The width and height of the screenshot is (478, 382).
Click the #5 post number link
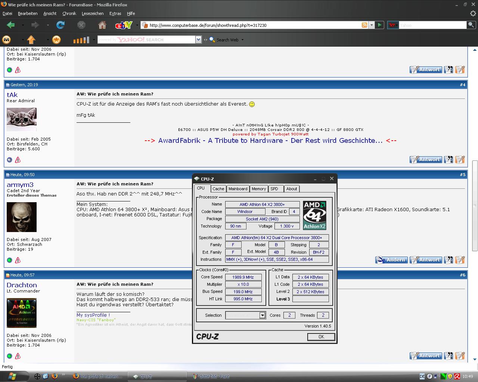(x=463, y=175)
